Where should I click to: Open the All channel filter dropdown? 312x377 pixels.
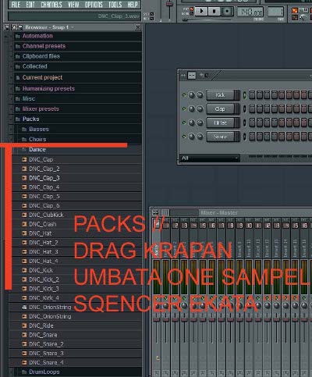pyautogui.click(x=210, y=158)
